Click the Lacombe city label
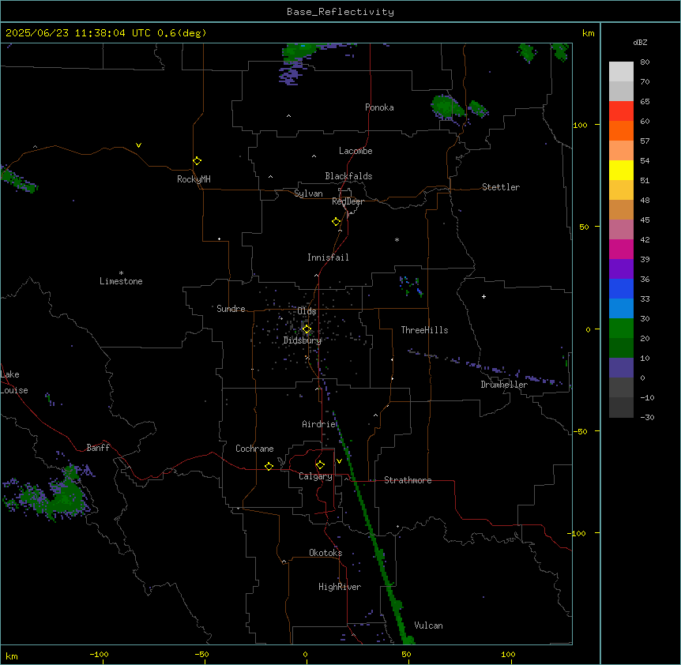 [x=356, y=151]
